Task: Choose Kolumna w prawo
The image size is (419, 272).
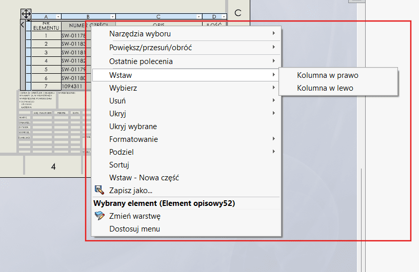Action: 327,75
